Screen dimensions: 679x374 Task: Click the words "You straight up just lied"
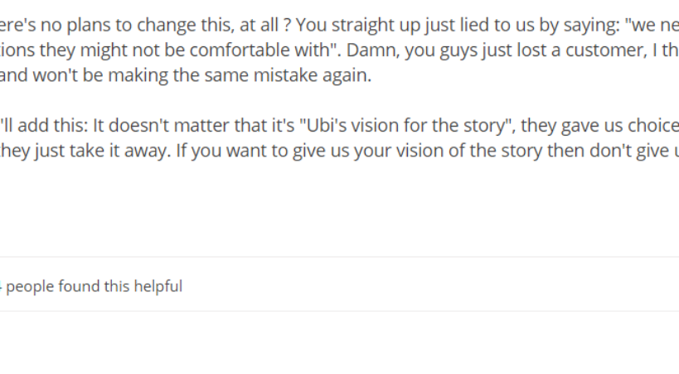pos(375,25)
